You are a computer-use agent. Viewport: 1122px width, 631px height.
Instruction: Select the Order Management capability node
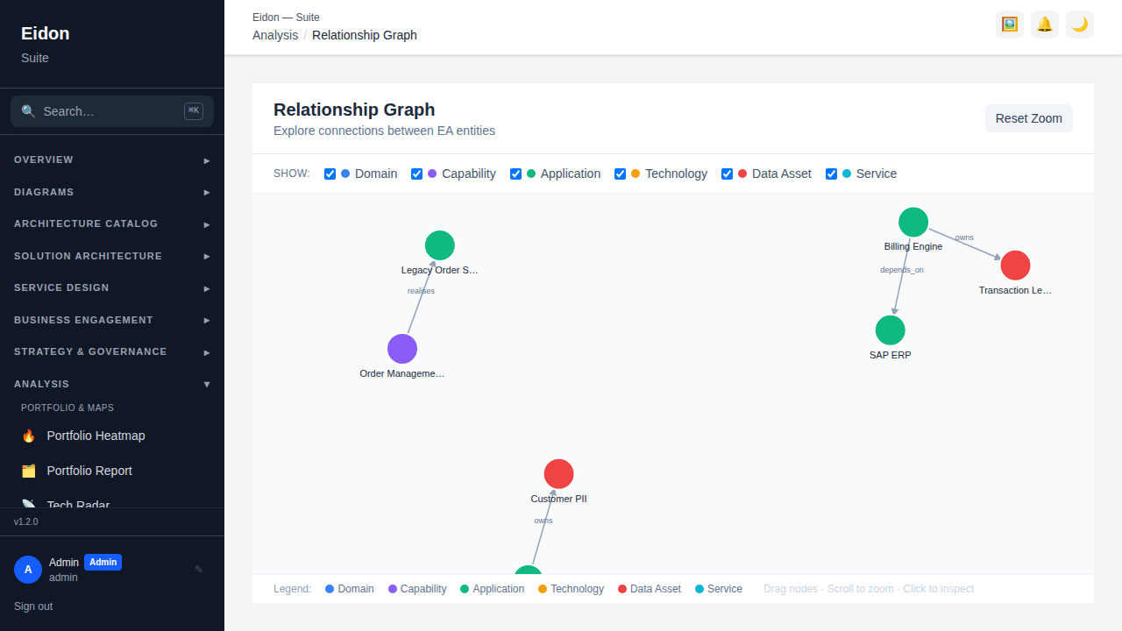pos(402,349)
